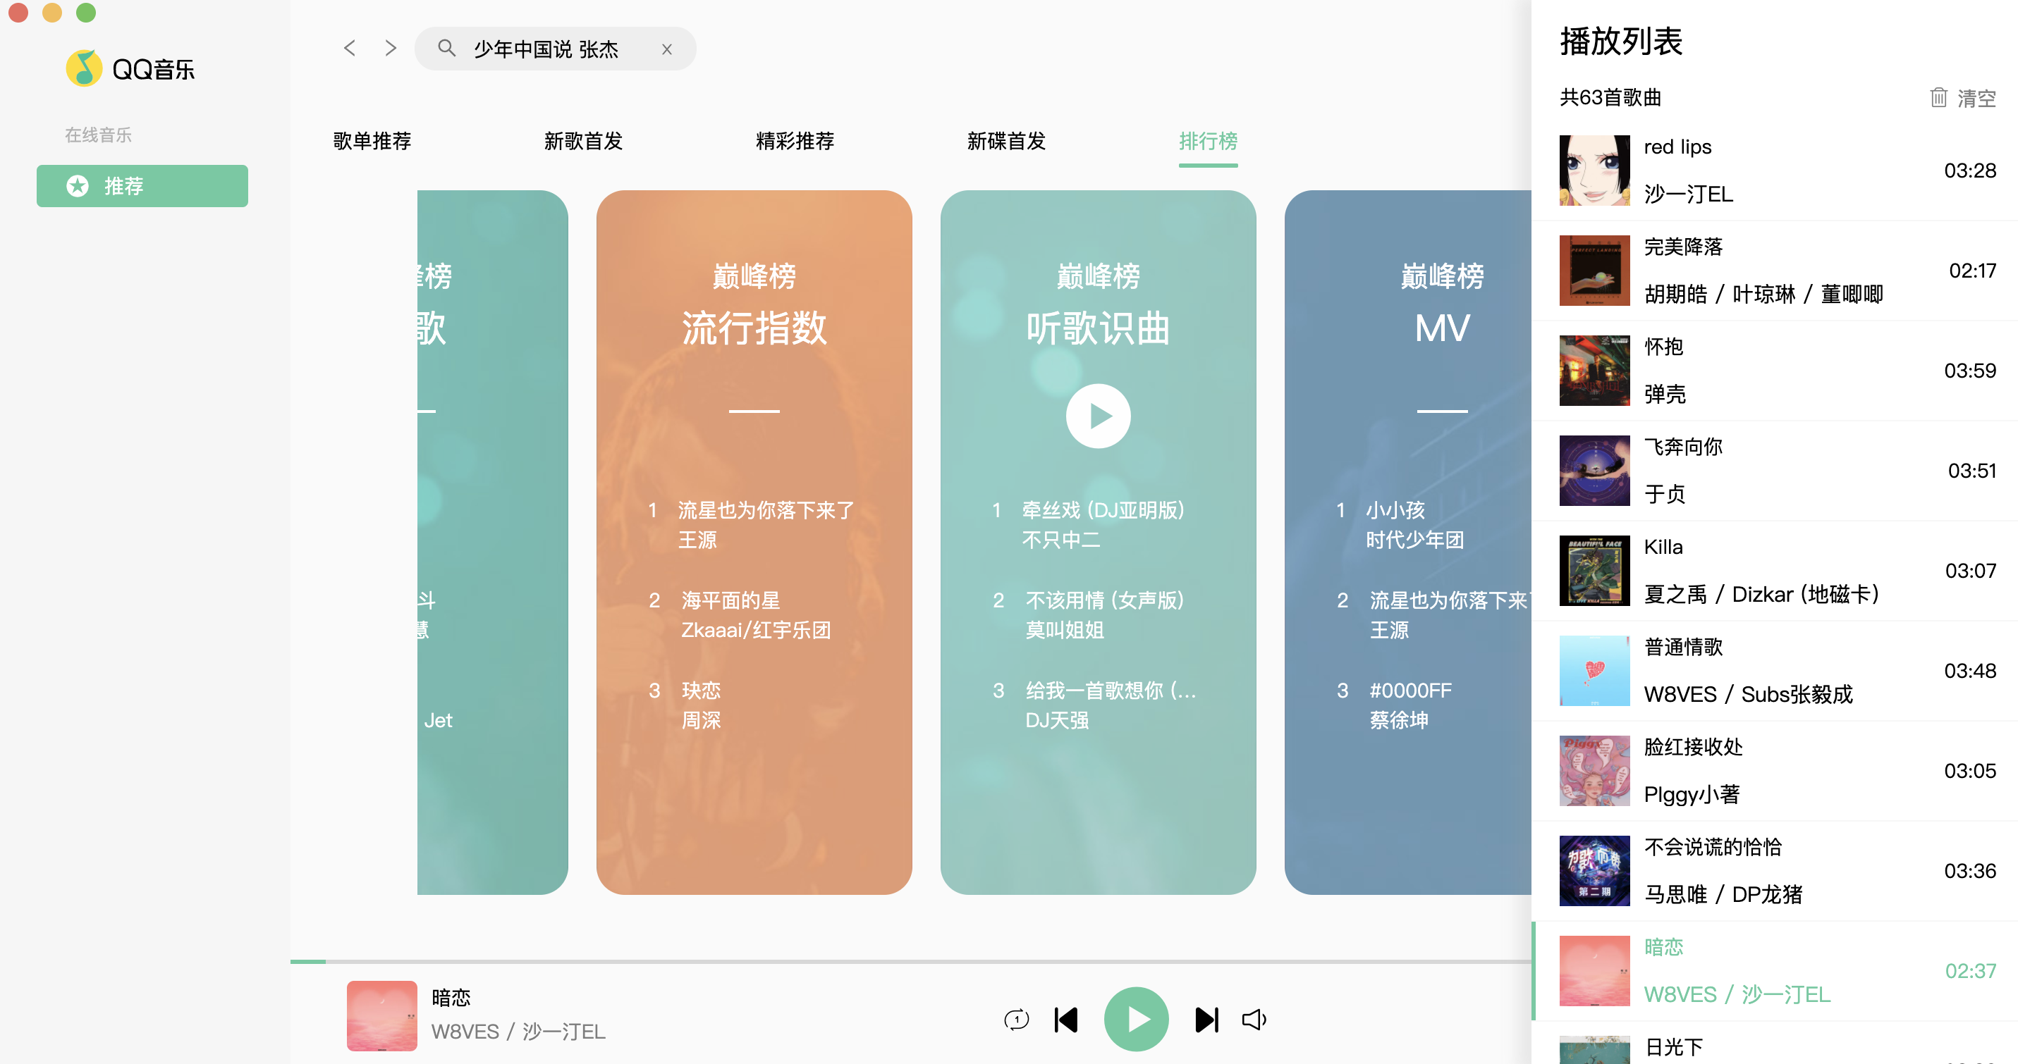
Task: Skip to the next track
Action: tap(1206, 1020)
